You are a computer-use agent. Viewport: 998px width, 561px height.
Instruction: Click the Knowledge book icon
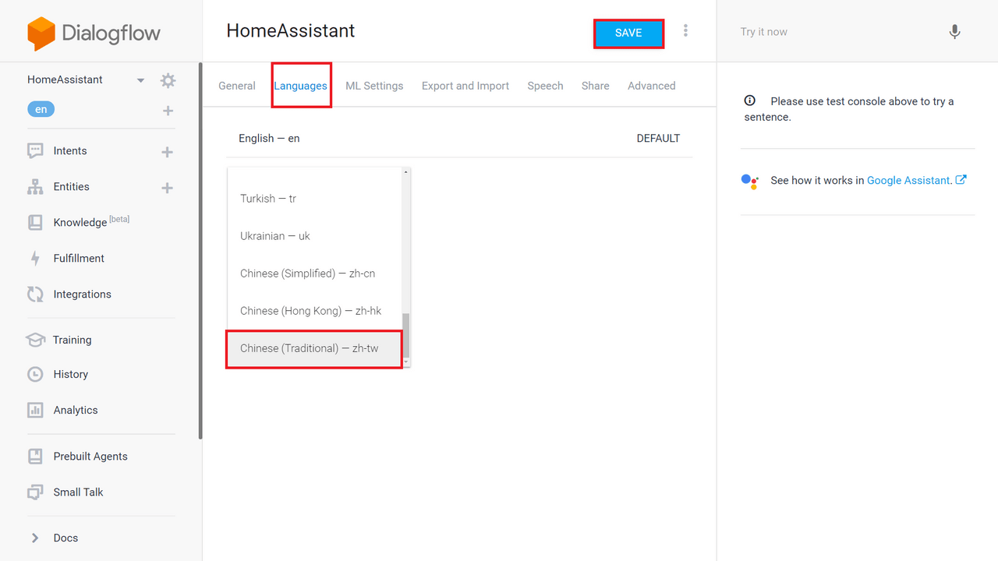35,223
